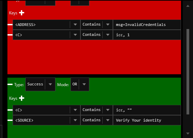193x138 pixels.
Task: Remove the Success keychain
Action: coord(10,84)
